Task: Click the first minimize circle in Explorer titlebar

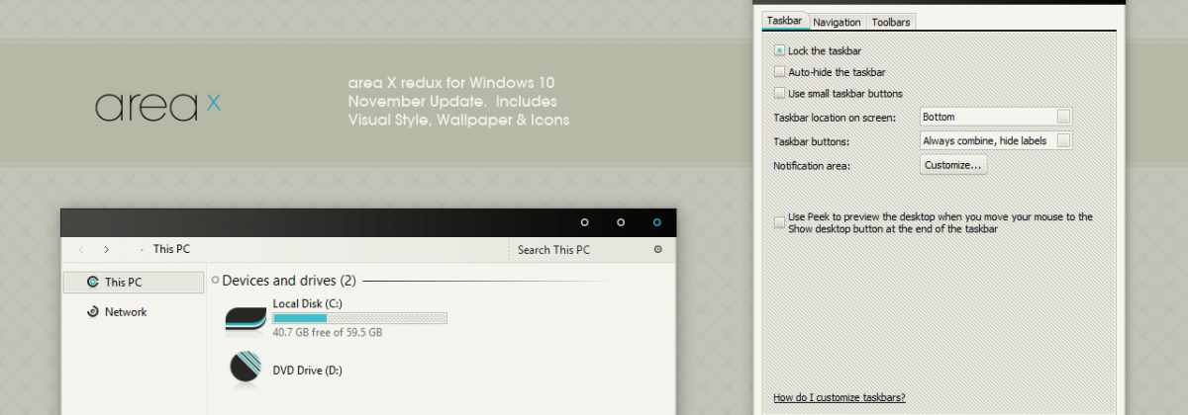Action: (x=584, y=222)
